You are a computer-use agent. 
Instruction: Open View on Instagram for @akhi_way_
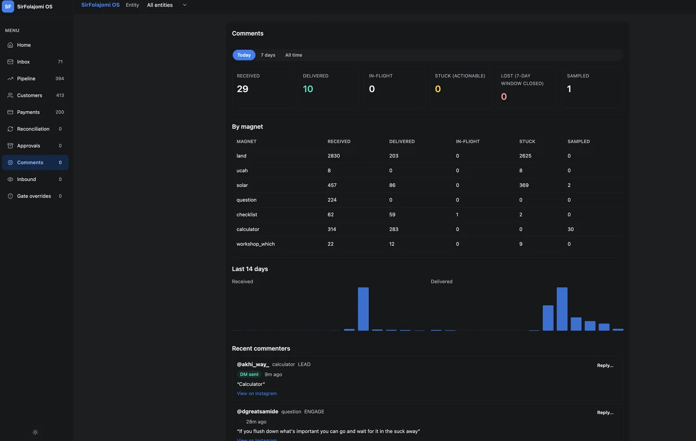(257, 394)
